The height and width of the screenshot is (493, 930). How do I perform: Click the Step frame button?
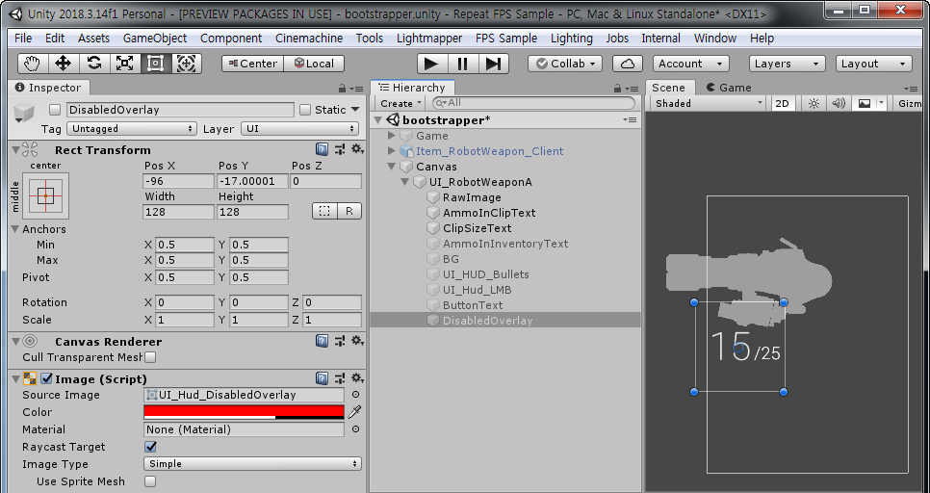tap(493, 64)
